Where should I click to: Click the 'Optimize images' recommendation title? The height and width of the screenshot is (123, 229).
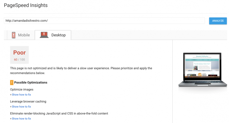coord(22,90)
